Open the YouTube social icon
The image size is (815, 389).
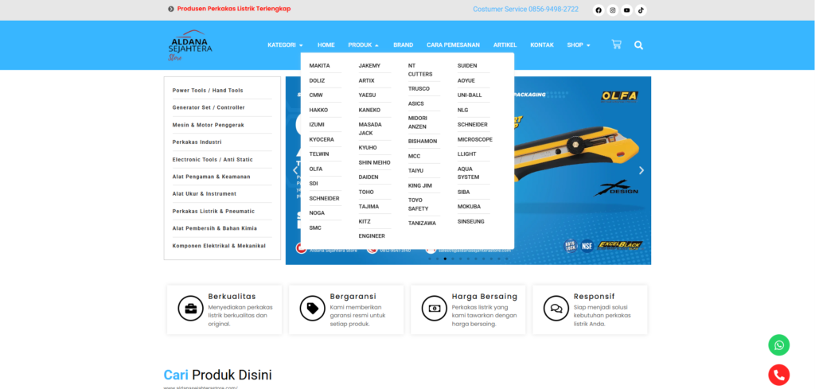click(626, 10)
